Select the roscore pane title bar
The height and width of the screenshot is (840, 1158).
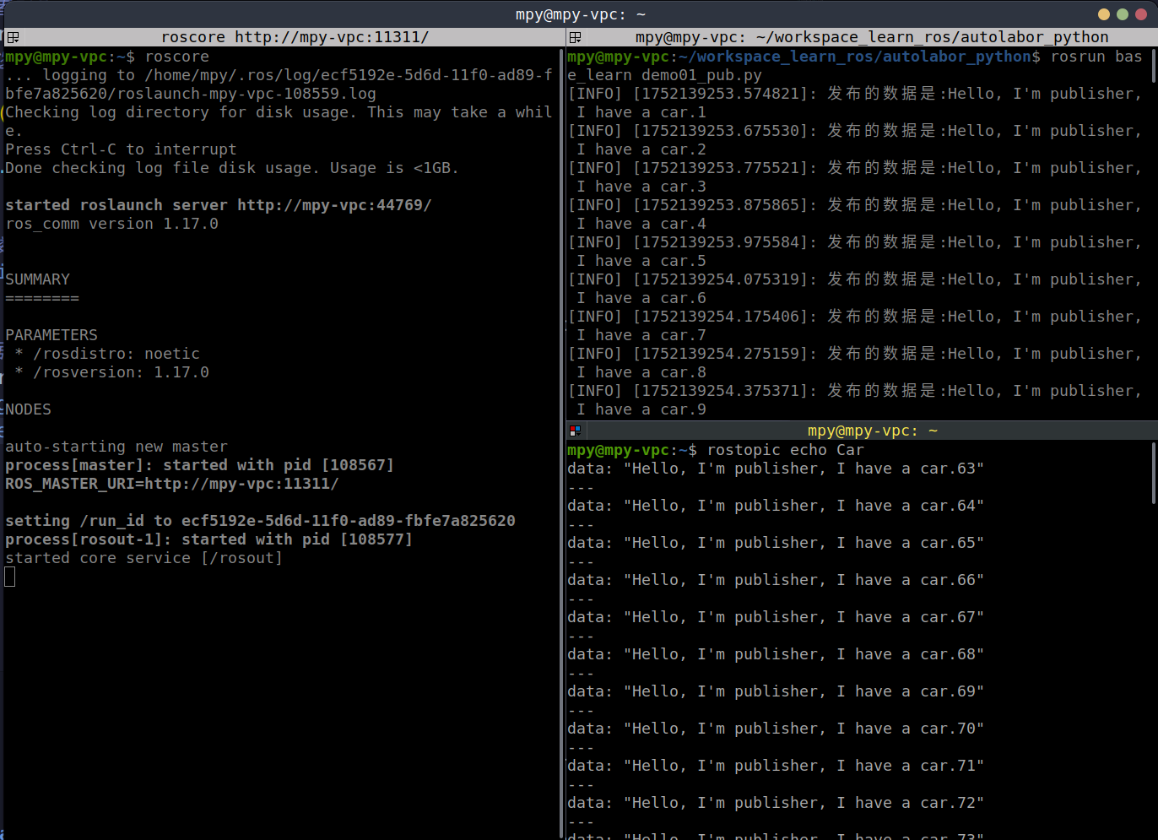[x=295, y=37]
